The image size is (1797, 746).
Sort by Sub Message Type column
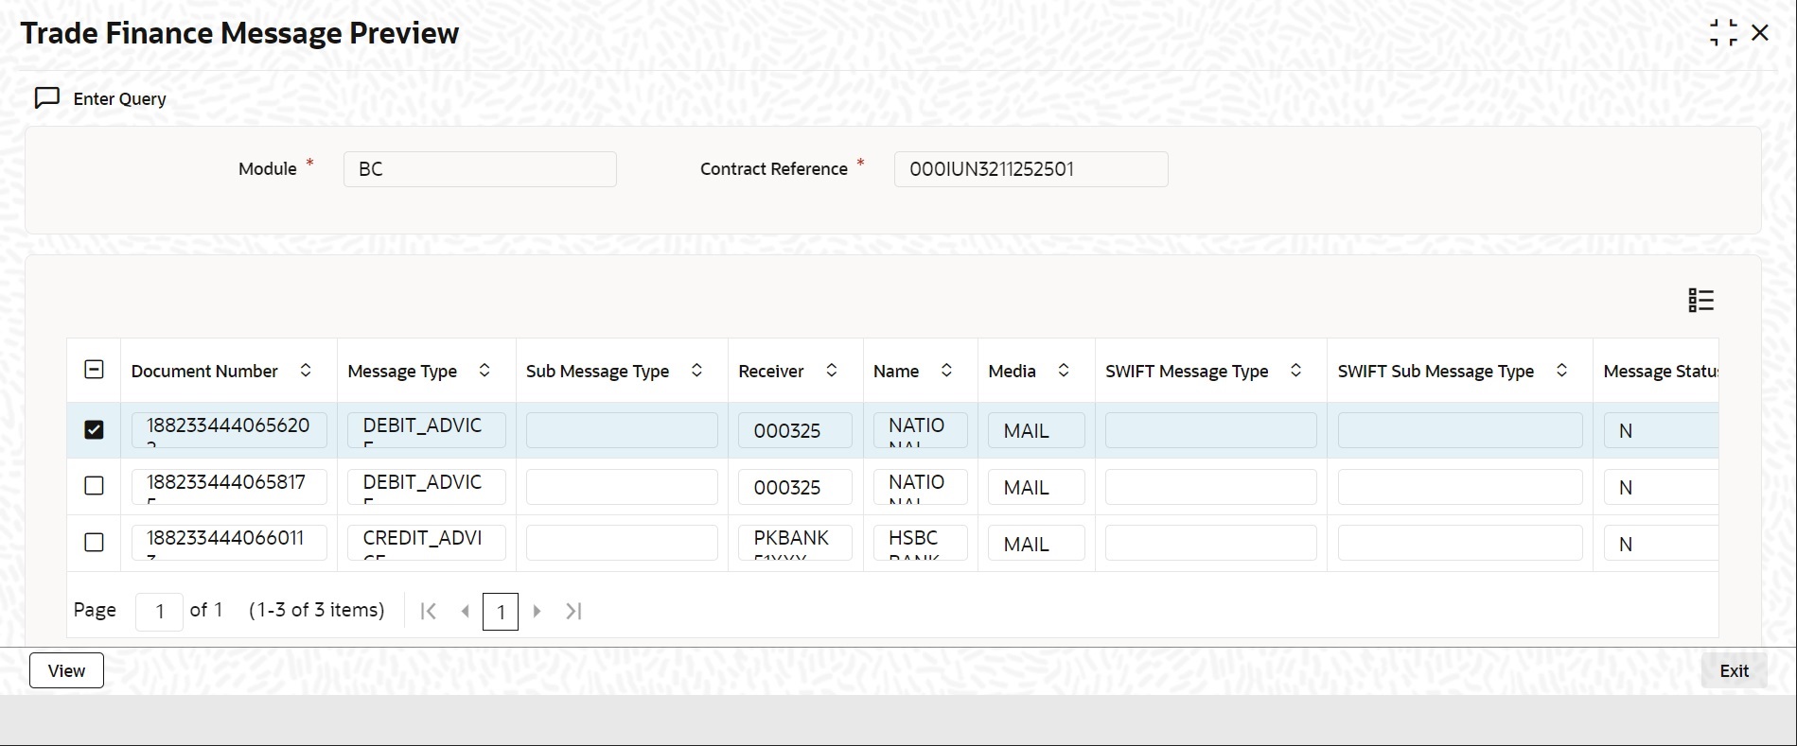pos(696,371)
